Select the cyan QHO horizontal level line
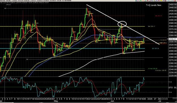Viewport: 177px width, 103px height. pyautogui.click(x=72, y=49)
